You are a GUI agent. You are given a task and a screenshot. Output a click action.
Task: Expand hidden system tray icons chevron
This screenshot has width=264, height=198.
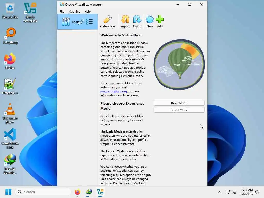point(220,192)
